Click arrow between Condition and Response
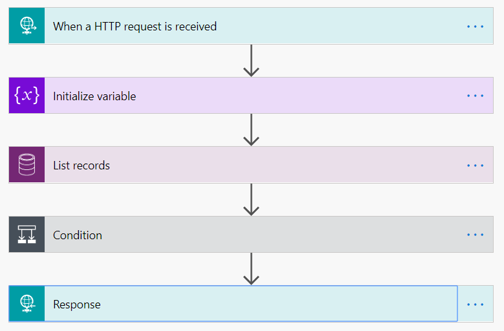The height and width of the screenshot is (331, 504). click(251, 269)
